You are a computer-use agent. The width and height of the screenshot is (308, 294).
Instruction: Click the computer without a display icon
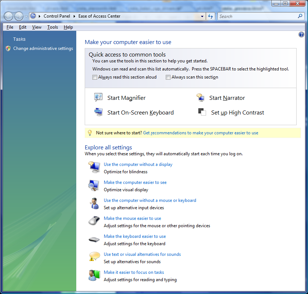pyautogui.click(x=94, y=167)
